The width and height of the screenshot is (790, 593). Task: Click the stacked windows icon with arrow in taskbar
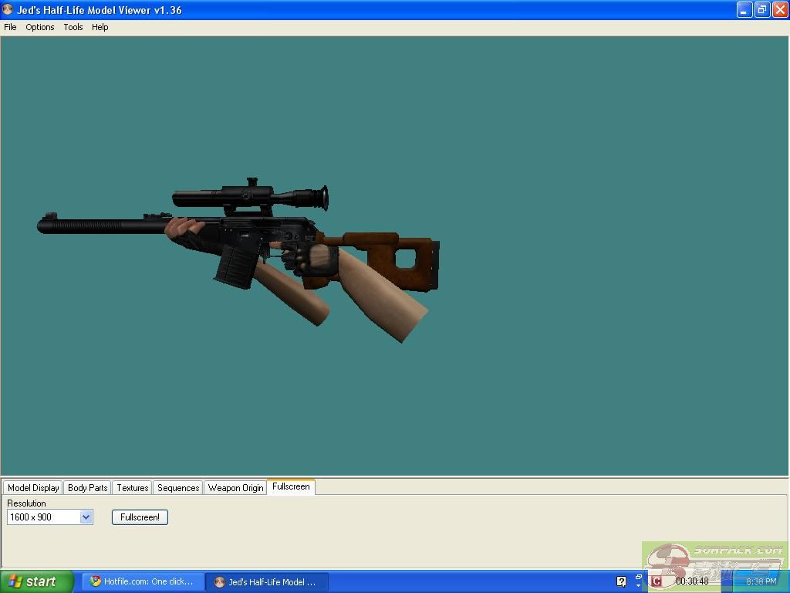[638, 581]
